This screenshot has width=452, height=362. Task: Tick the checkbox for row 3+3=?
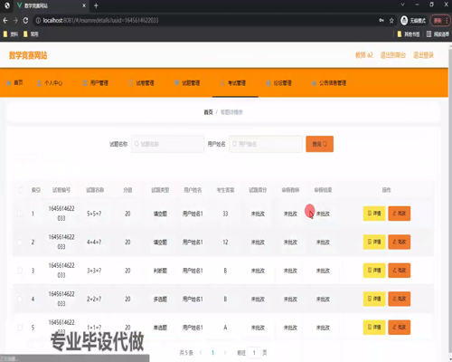click(20, 271)
